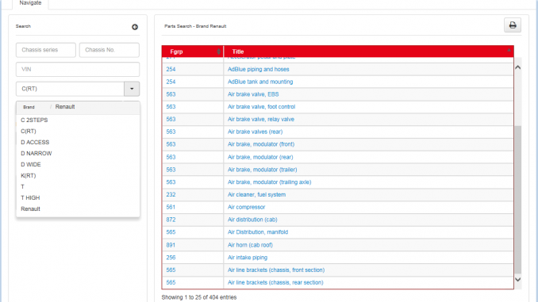Click into the VIN input field
Image resolution: width=538 pixels, height=302 pixels.
(x=78, y=69)
